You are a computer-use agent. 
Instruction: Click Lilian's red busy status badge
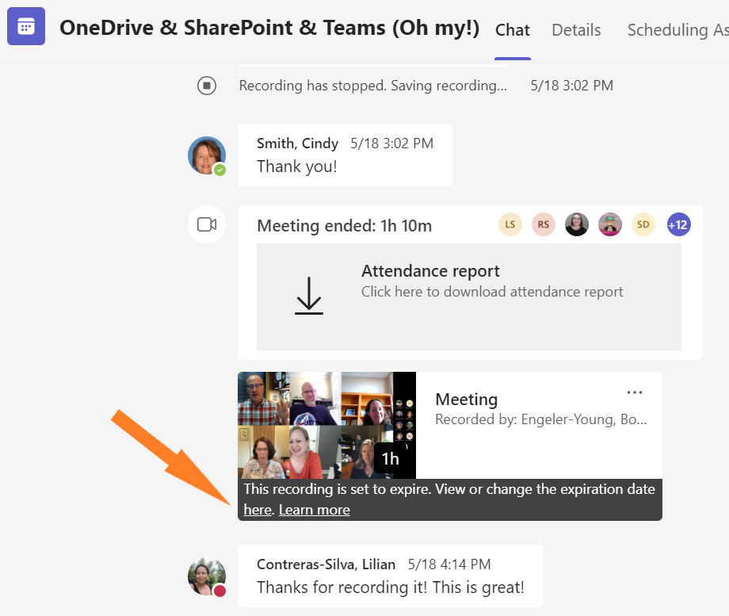pos(220,591)
